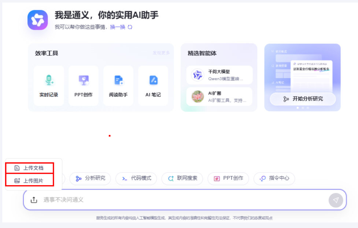Click the 千问大模型 avatar icon
This screenshot has width=358, height=228.
click(x=198, y=75)
